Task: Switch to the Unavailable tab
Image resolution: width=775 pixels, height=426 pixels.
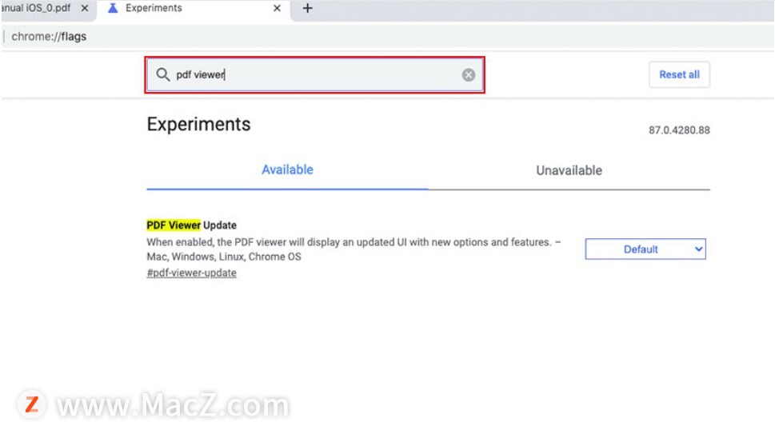Action: pyautogui.click(x=569, y=170)
